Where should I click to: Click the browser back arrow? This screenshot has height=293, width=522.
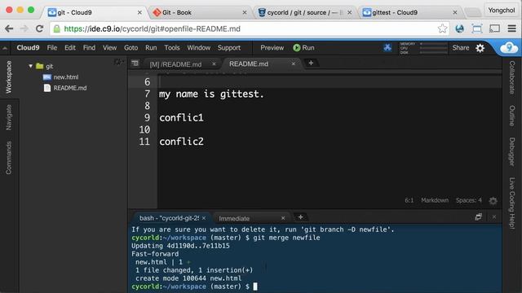pyautogui.click(x=9, y=29)
